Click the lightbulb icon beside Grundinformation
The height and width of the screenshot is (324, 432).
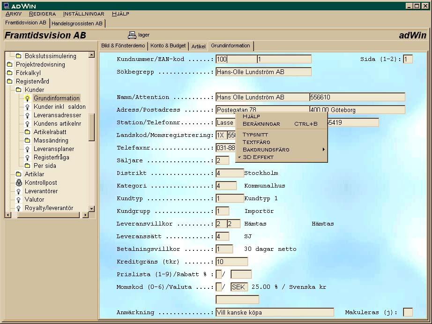click(27, 98)
